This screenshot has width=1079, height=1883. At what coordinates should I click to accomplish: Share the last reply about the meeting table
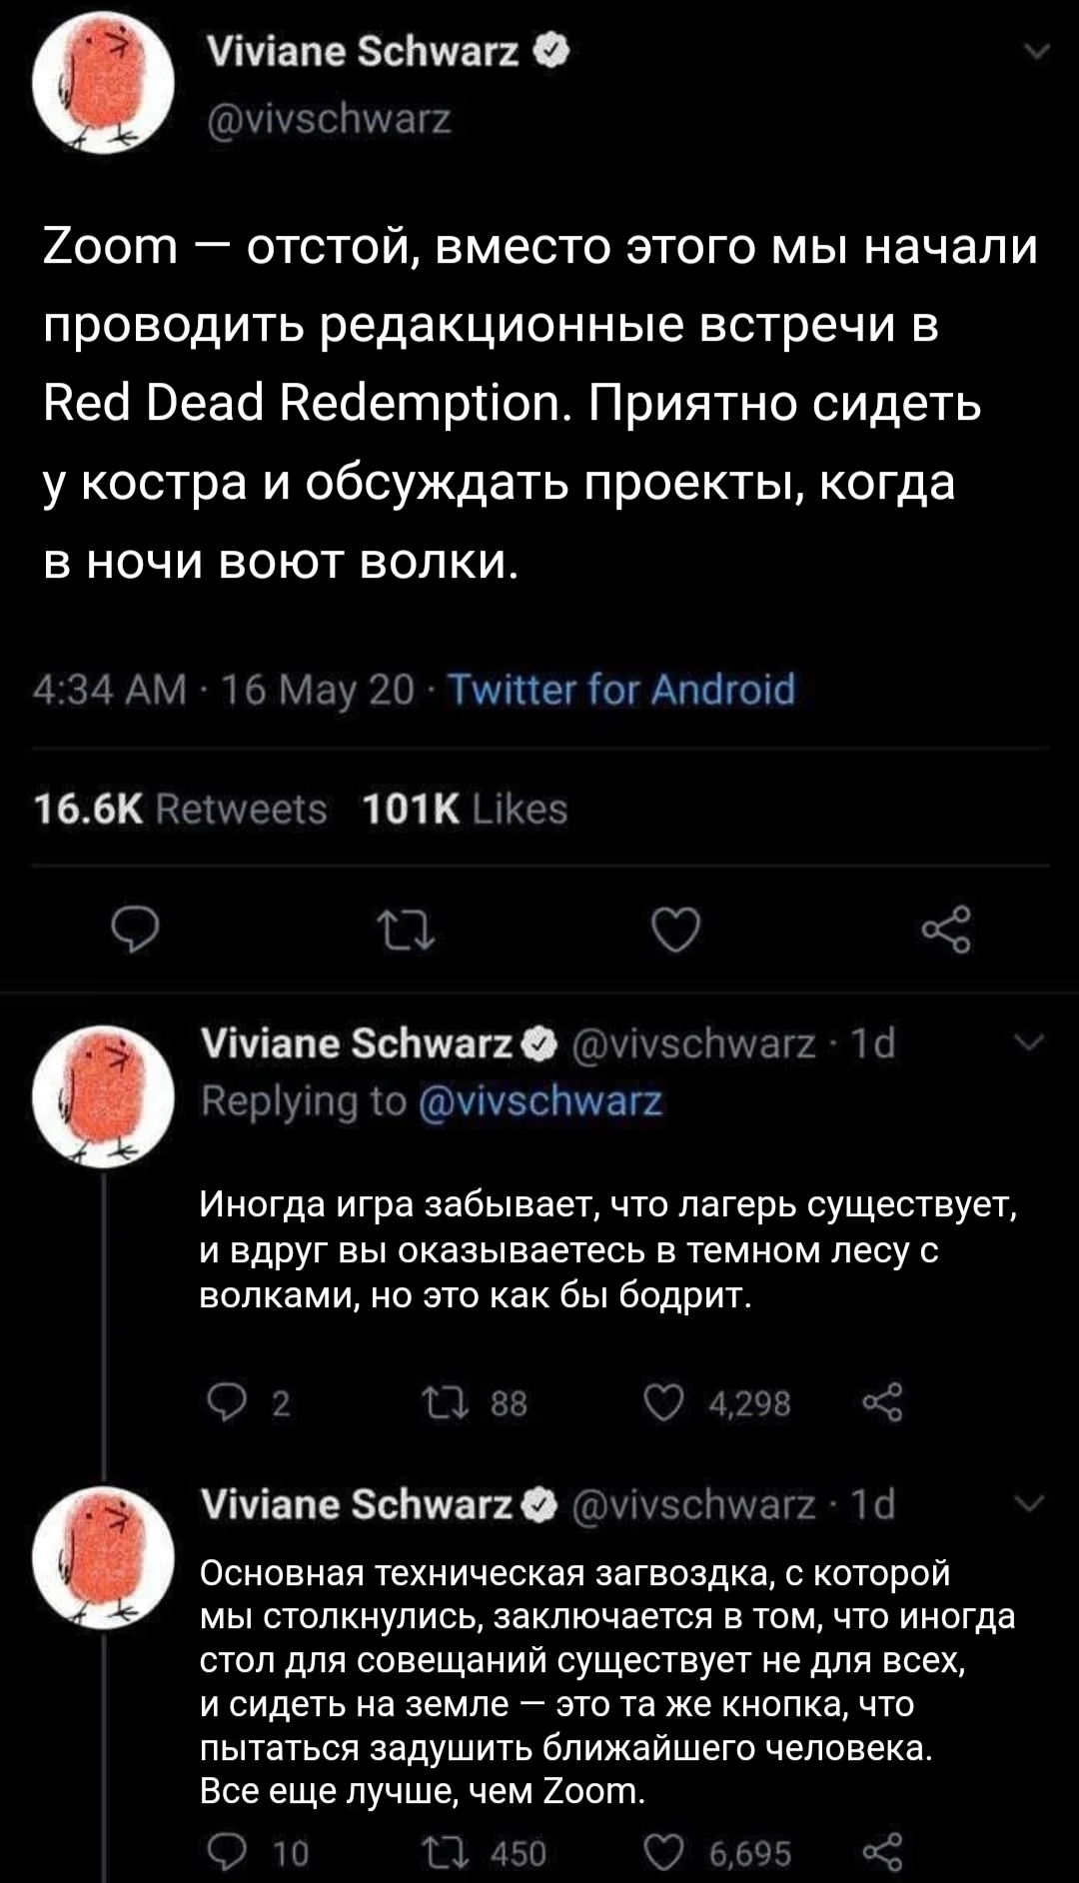click(883, 1854)
